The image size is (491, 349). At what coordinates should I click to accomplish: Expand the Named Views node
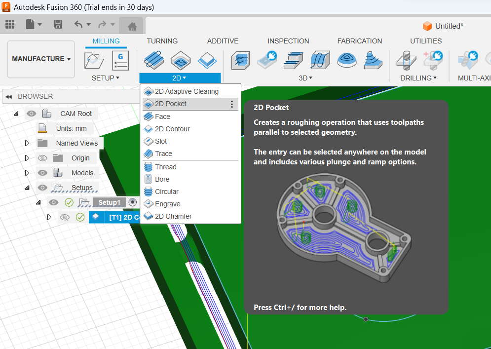(x=27, y=143)
